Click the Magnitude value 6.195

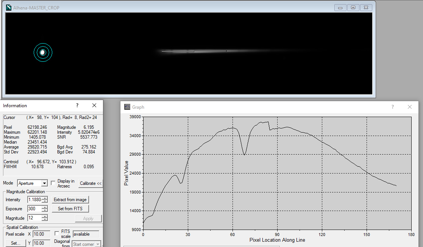(89, 127)
